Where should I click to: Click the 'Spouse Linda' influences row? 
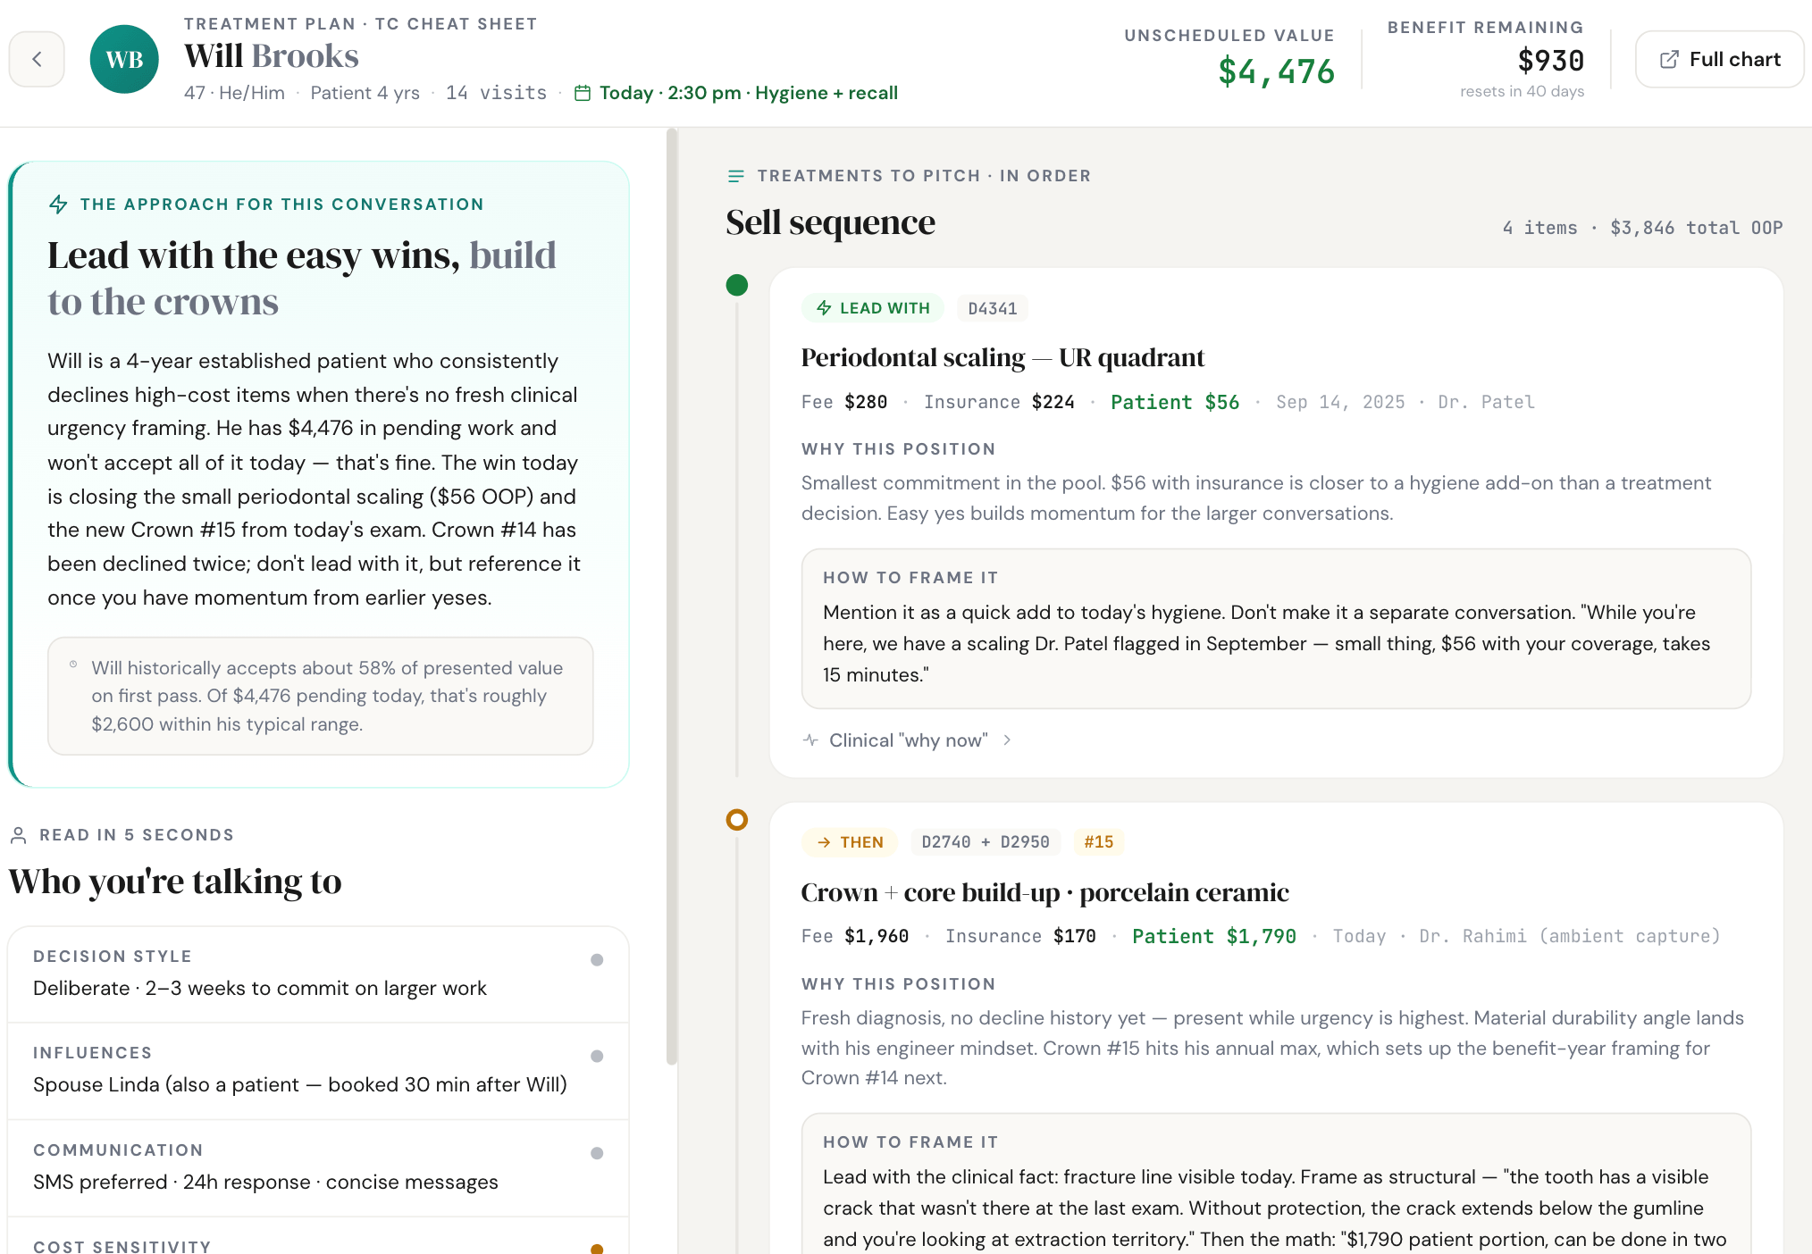click(x=318, y=1071)
